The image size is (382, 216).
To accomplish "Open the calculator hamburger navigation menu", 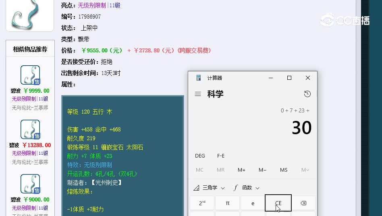I will tap(198, 94).
